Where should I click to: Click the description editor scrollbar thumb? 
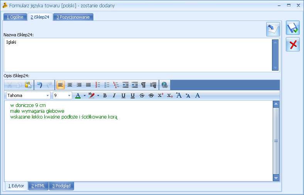click(x=276, y=141)
